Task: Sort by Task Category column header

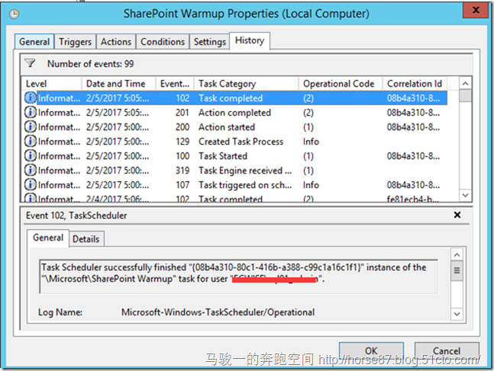Action: tap(247, 84)
